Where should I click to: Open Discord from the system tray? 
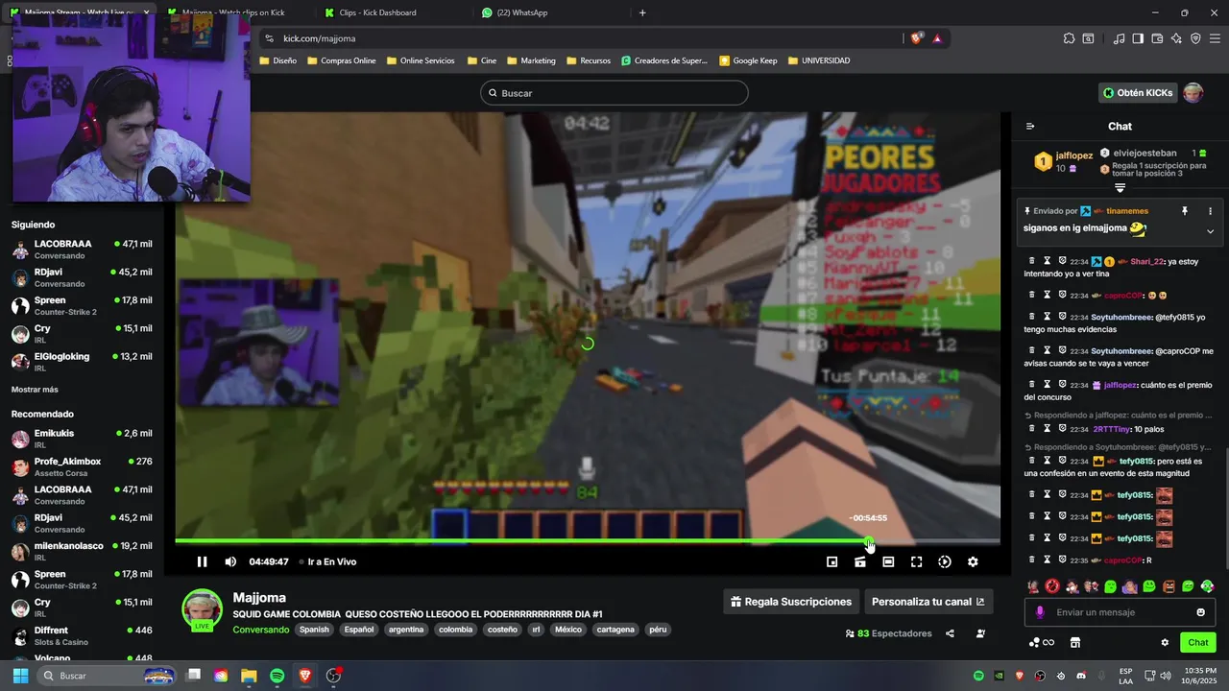(1081, 676)
